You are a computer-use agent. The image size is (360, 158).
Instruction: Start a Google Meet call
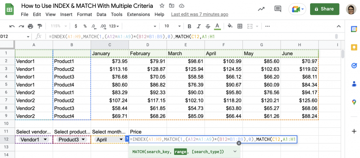[x=296, y=9]
